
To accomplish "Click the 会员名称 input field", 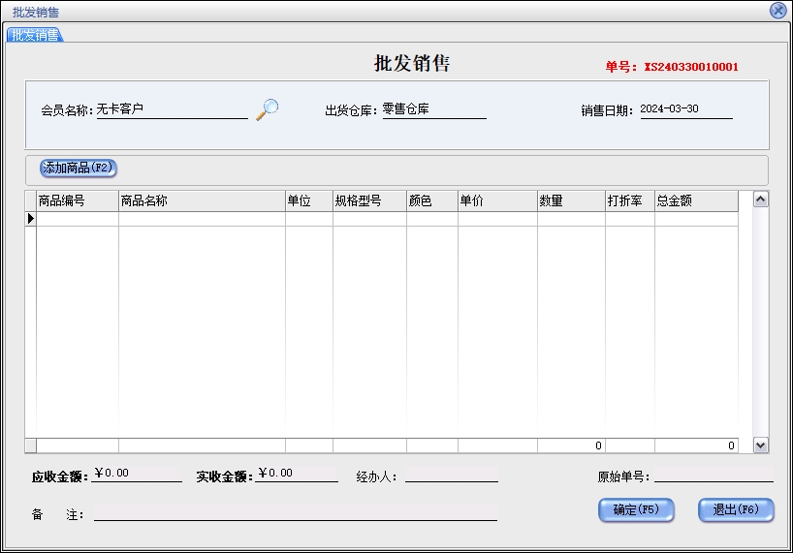I will (171, 110).
